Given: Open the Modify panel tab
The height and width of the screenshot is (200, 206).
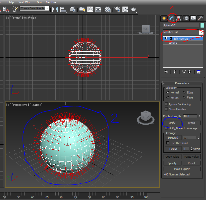Looking at the screenshot, I should (171, 18).
